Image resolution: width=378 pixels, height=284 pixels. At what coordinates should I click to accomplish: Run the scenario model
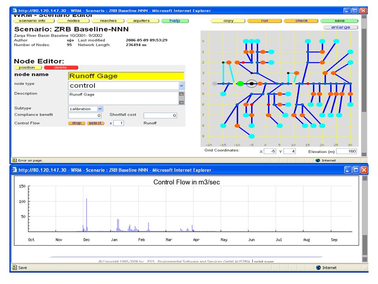point(265,21)
